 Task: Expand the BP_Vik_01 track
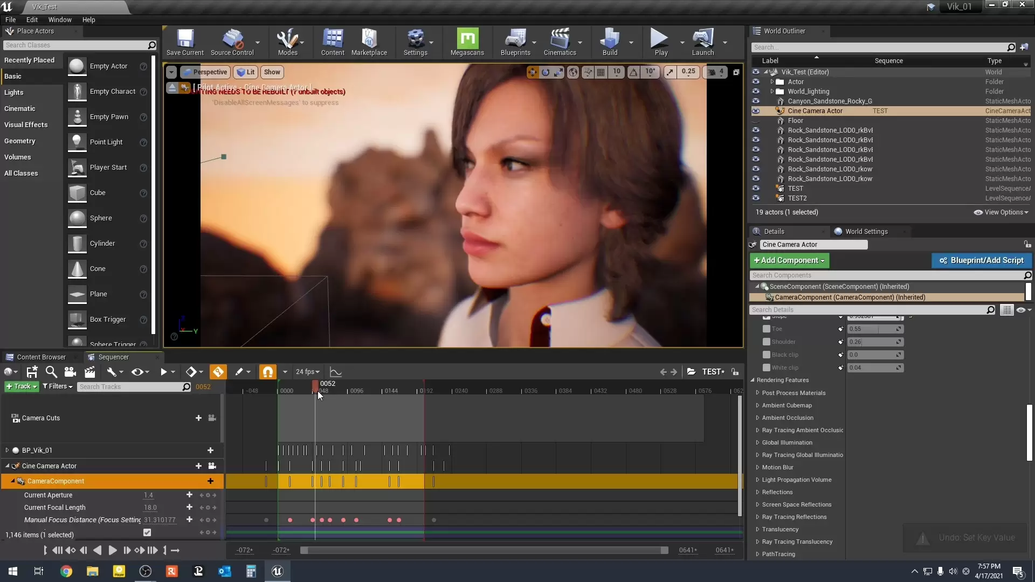pyautogui.click(x=7, y=450)
